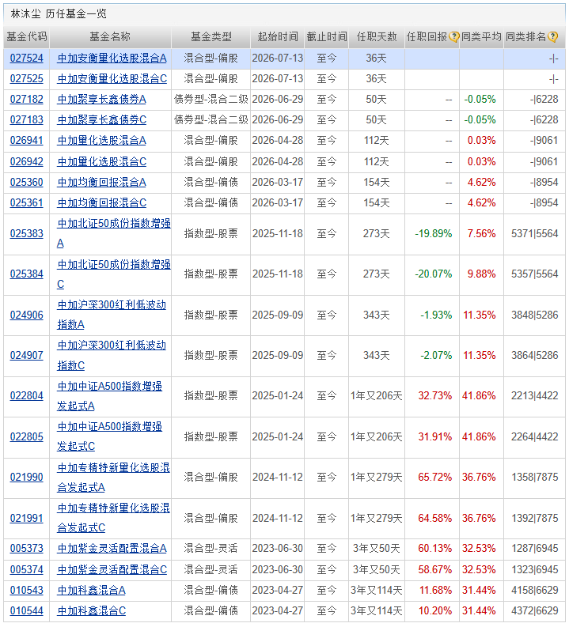The width and height of the screenshot is (569, 627).
Task: Open 中加沪深300红利低波动指数A fund link
Action: coord(112,315)
